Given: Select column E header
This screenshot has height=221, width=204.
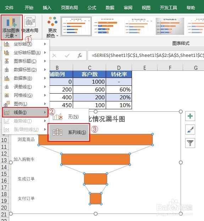Looking at the screenshot, I should pos(144,68).
